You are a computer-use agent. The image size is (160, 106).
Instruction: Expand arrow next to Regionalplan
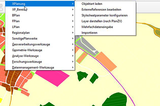tap(73, 33)
